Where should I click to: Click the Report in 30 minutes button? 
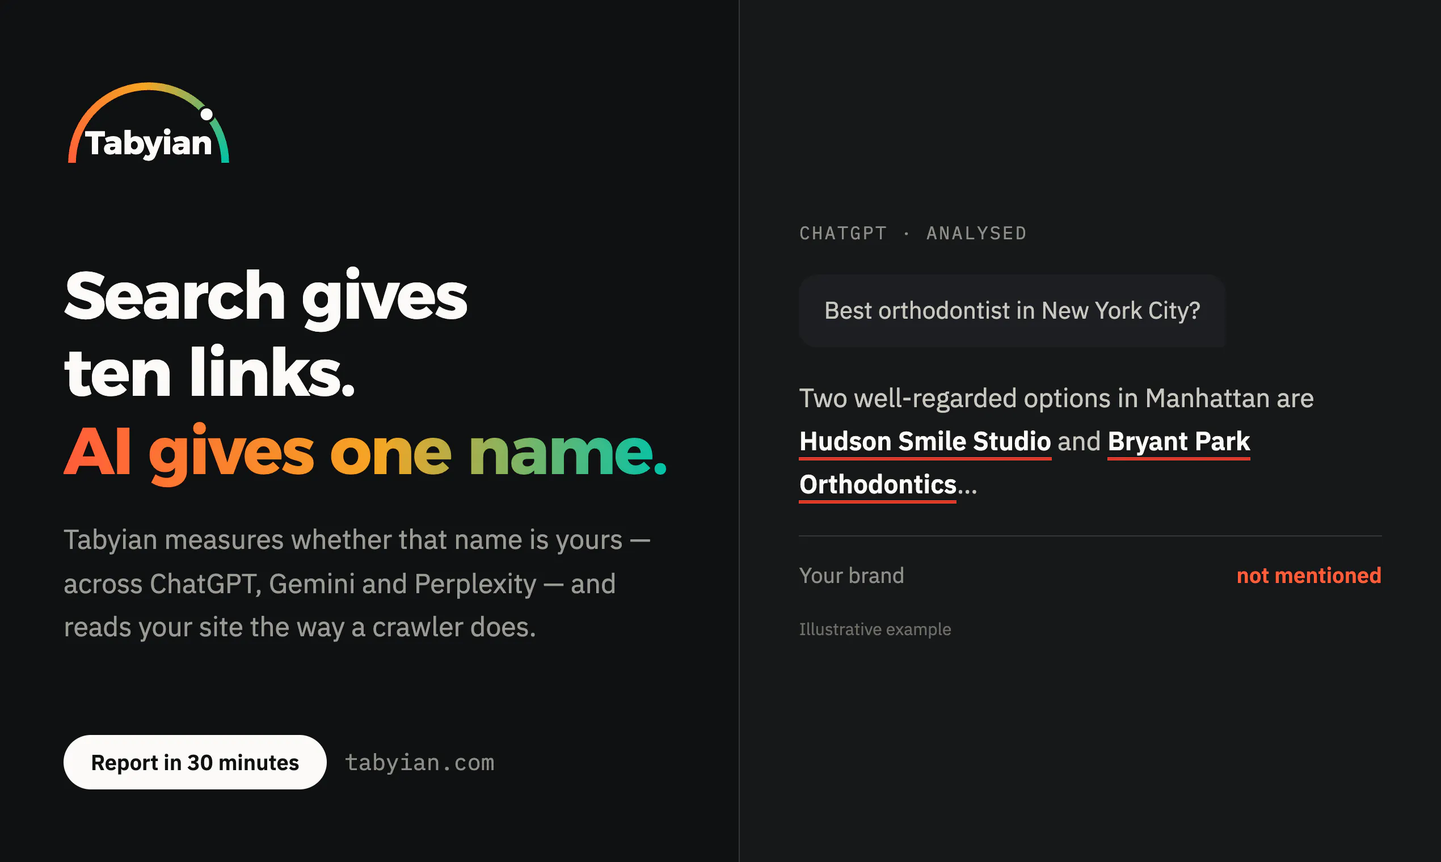click(x=195, y=762)
